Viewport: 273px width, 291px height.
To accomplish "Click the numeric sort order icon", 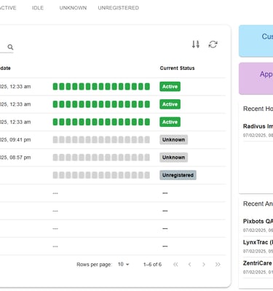I will coord(196,44).
